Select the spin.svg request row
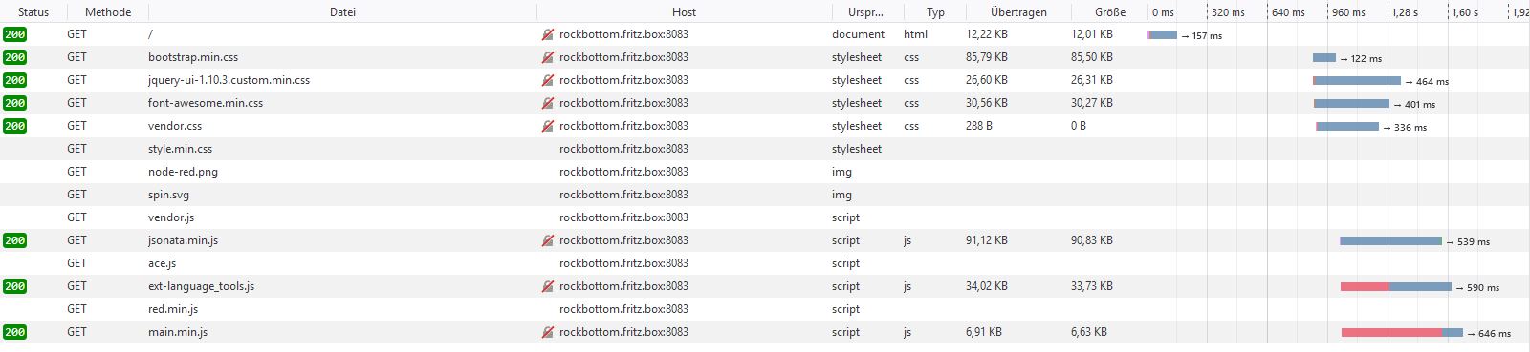 [765, 195]
